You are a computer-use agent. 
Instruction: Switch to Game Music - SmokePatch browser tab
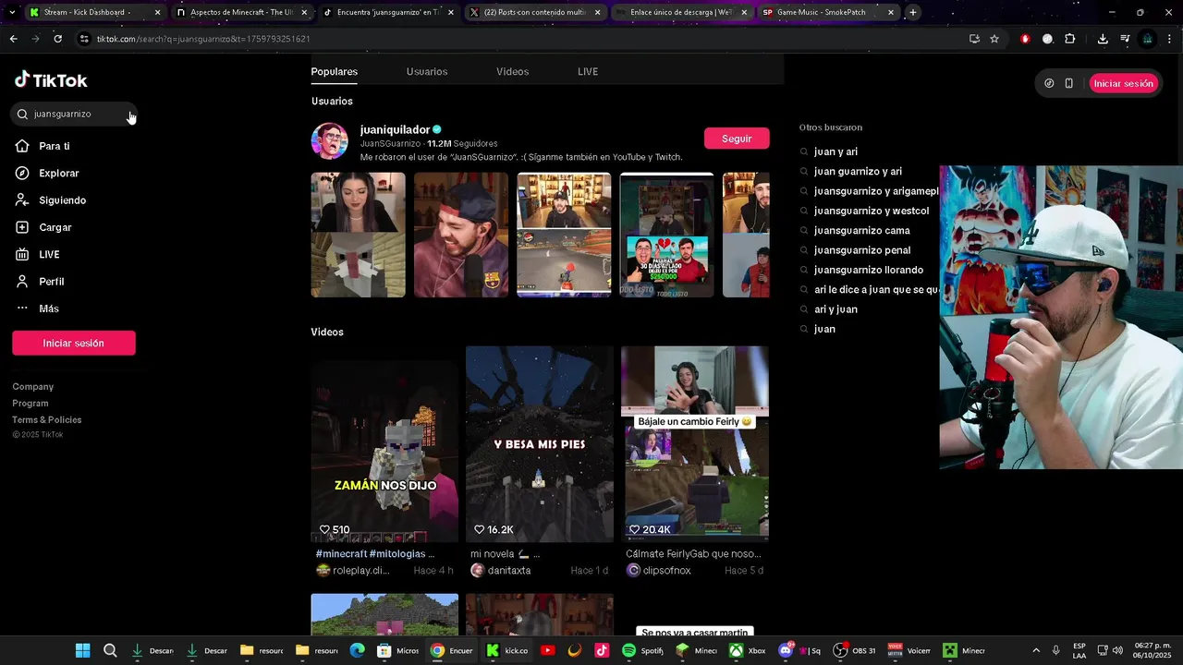828,12
